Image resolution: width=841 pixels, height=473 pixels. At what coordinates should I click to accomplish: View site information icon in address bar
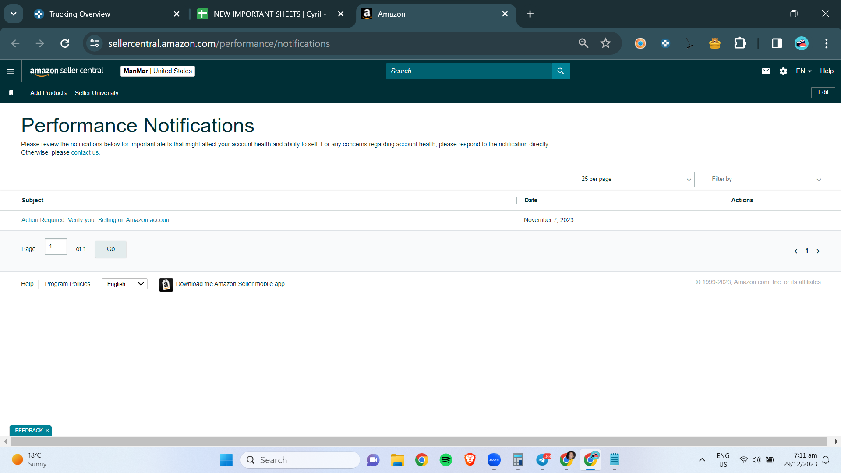point(95,43)
